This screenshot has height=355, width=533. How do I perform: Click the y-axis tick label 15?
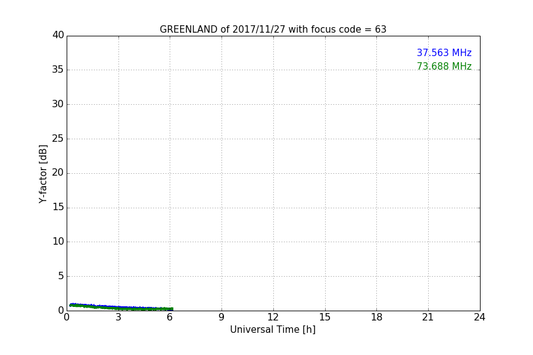[58, 207]
